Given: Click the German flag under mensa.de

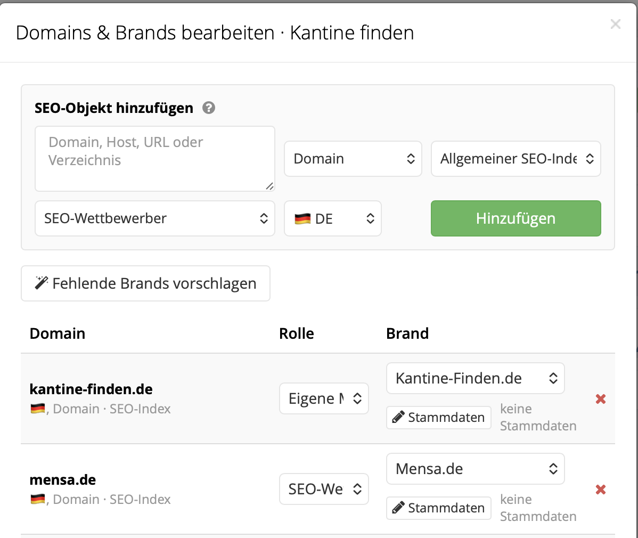Looking at the screenshot, I should coord(38,499).
